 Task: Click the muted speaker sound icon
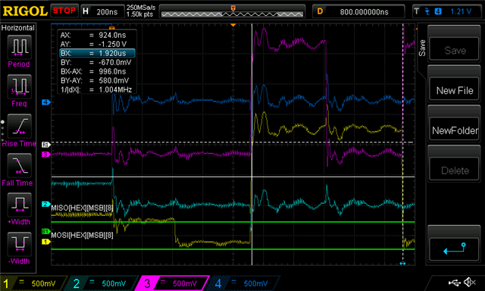(x=470, y=282)
